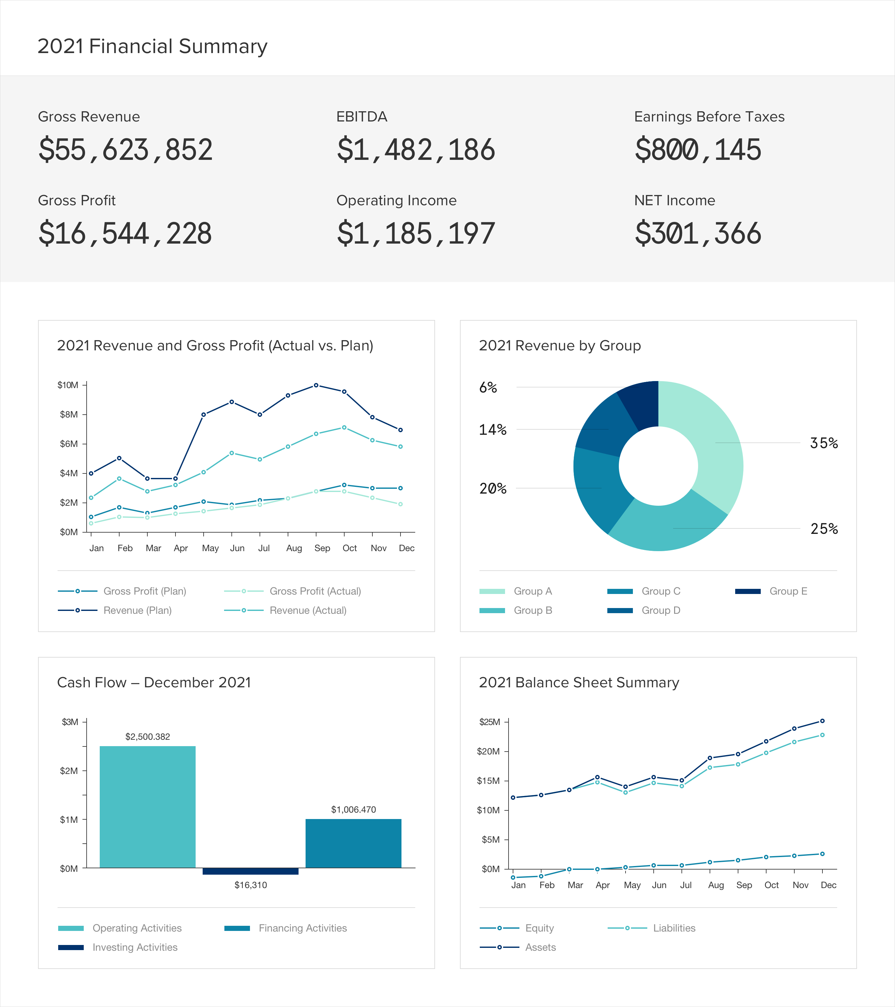Click the Gross Revenue value $55,623,852

(126, 150)
